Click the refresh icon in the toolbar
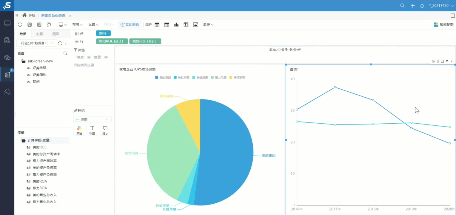 [x=20, y=24]
